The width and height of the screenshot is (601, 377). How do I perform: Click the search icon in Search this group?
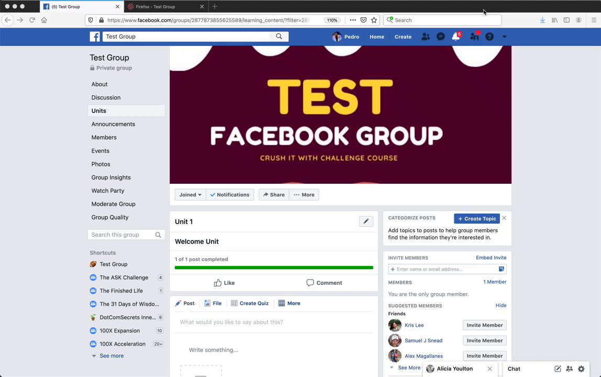(x=158, y=235)
